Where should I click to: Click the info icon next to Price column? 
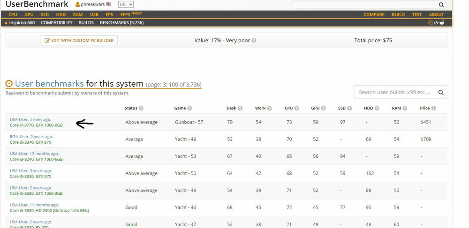[433, 108]
